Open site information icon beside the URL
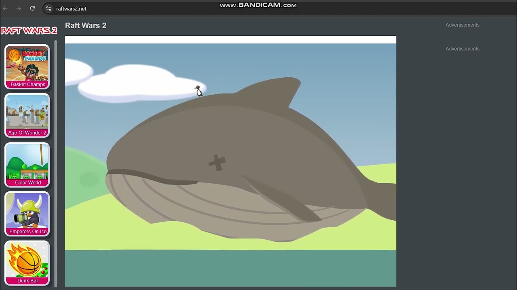This screenshot has width=517, height=290. point(48,8)
